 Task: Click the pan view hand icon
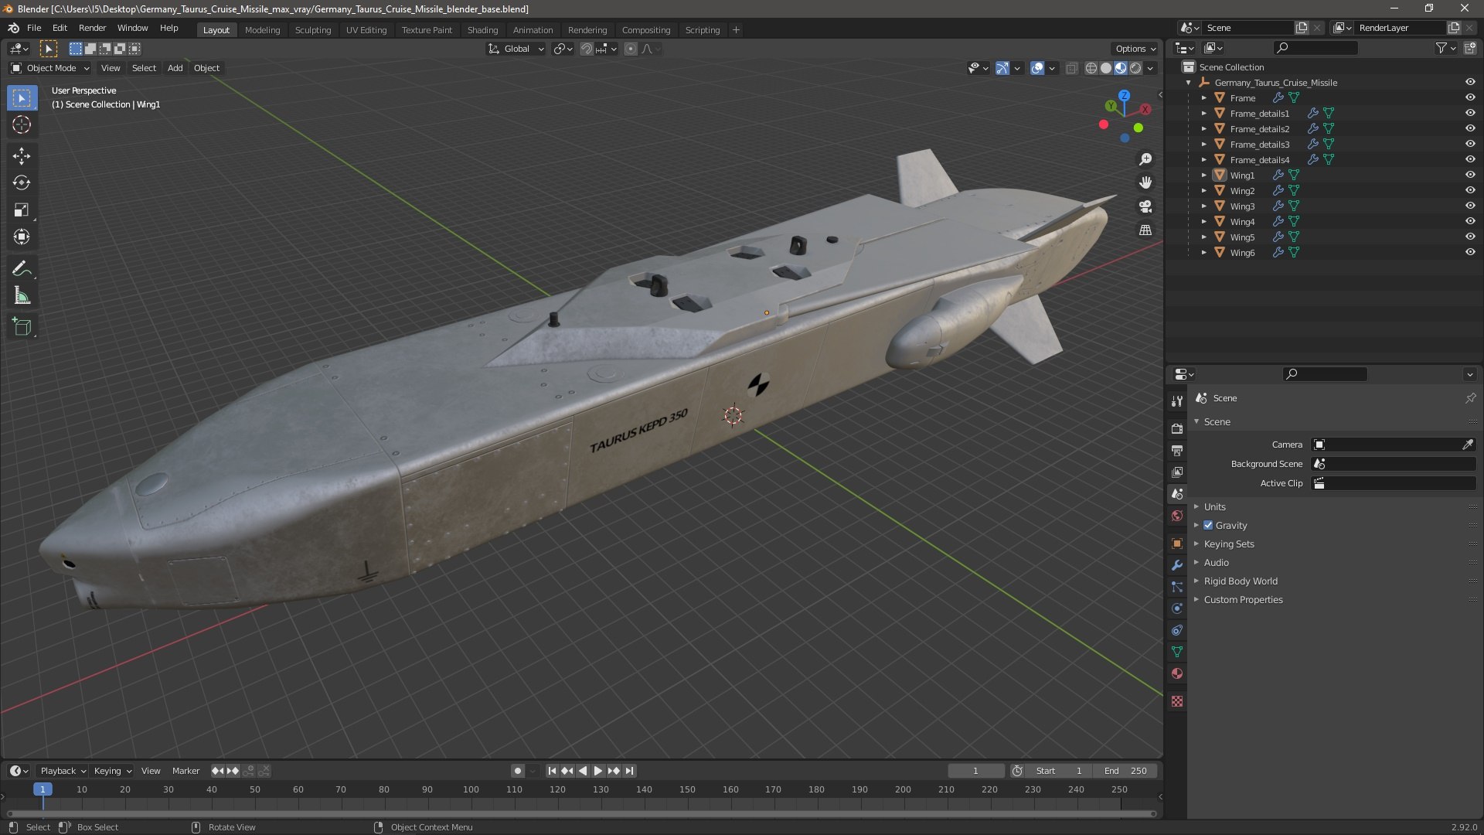point(1145,182)
